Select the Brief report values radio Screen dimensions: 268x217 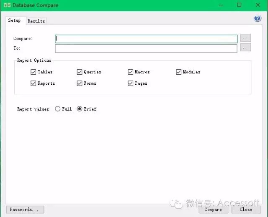(80, 108)
